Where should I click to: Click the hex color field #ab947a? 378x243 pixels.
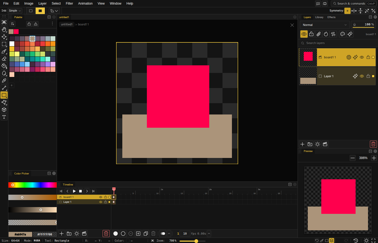tap(20, 234)
